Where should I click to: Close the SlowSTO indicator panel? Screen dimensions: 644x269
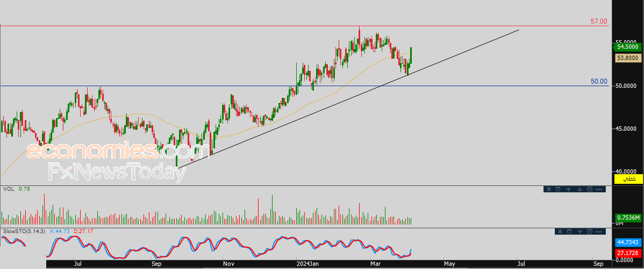pyautogui.click(x=559, y=231)
